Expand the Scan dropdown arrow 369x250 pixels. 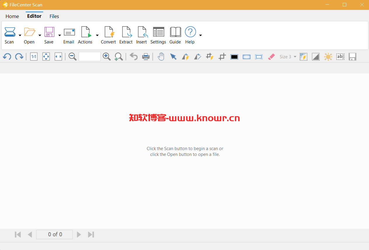pos(20,35)
